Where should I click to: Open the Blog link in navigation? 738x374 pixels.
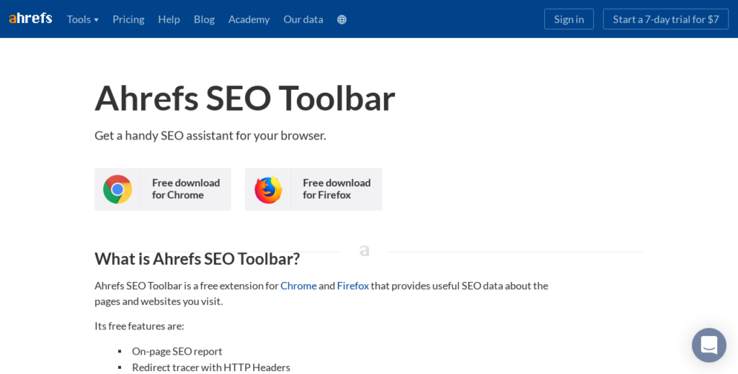pos(204,19)
